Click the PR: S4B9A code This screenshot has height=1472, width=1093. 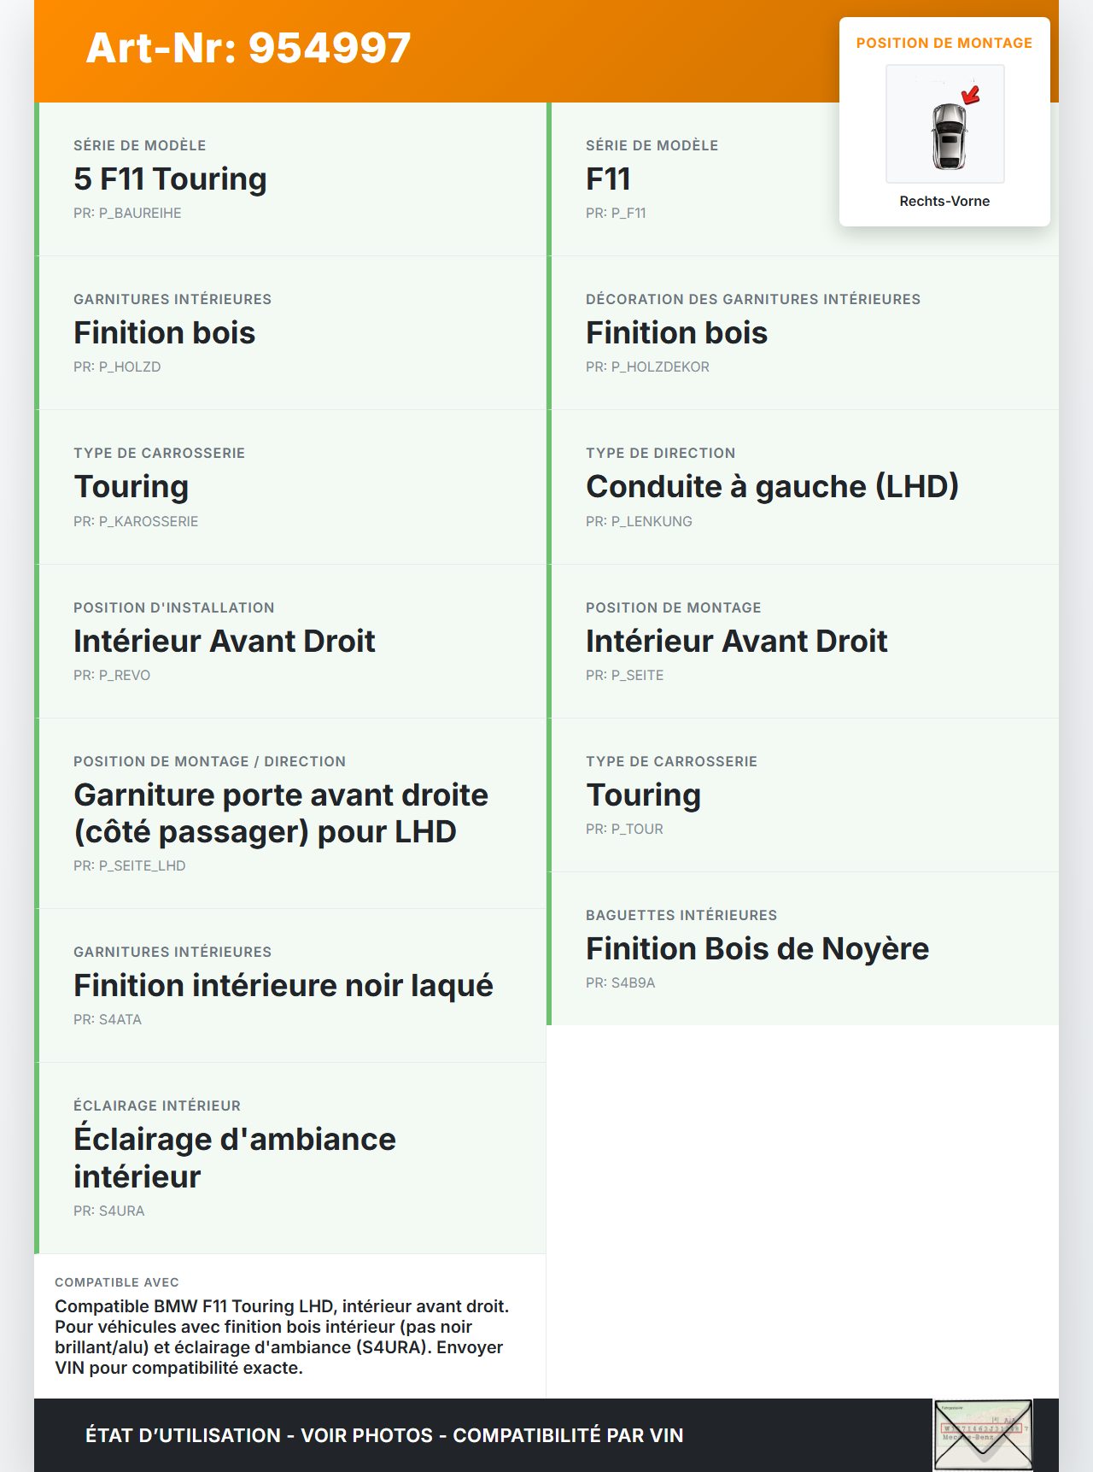620,983
